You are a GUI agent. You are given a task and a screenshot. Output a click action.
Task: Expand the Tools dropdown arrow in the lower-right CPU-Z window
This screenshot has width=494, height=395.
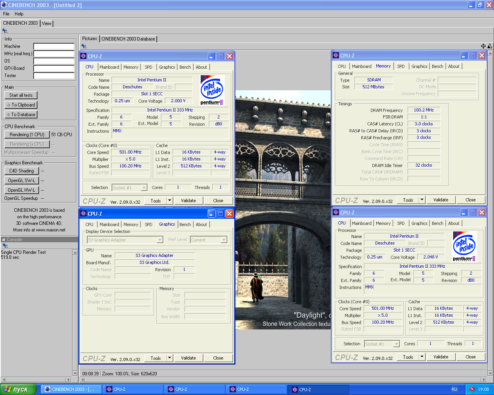(x=422, y=357)
